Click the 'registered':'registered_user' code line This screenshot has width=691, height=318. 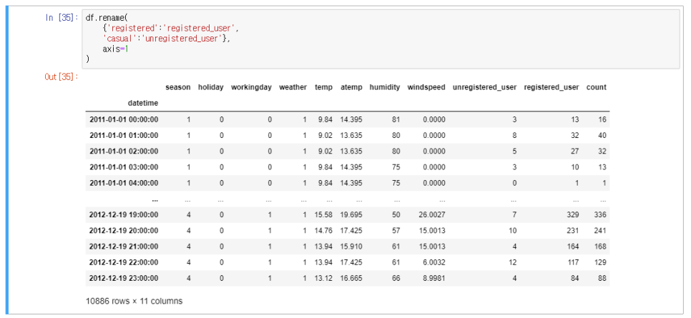pyautogui.click(x=170, y=28)
